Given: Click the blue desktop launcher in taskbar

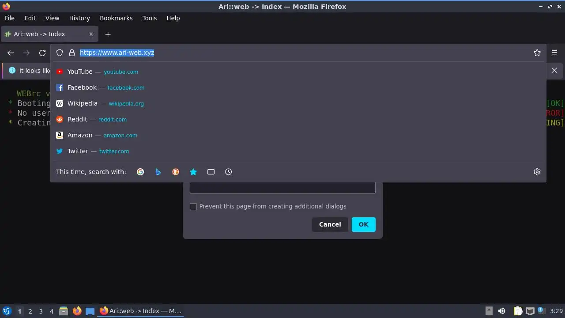Looking at the screenshot, I should point(90,311).
